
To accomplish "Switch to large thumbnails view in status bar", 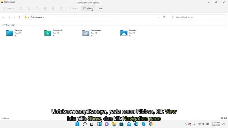I will (x=226, y=118).
